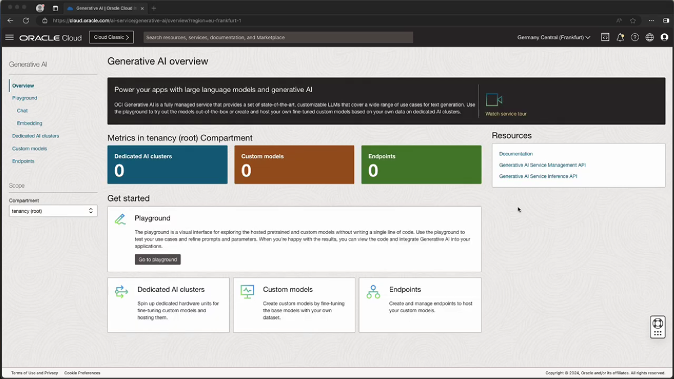Select Chat under Playground
This screenshot has height=379, width=674.
[22, 111]
